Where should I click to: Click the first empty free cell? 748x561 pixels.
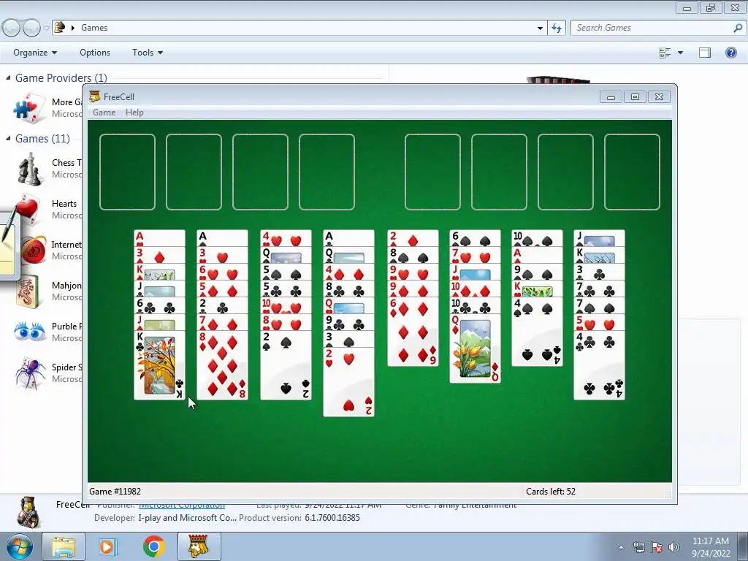click(x=127, y=172)
